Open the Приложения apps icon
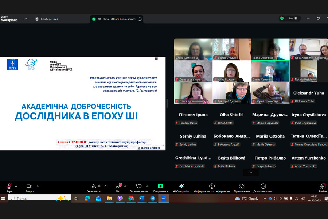Viewport: 328px width, 219px height. tap(242, 186)
